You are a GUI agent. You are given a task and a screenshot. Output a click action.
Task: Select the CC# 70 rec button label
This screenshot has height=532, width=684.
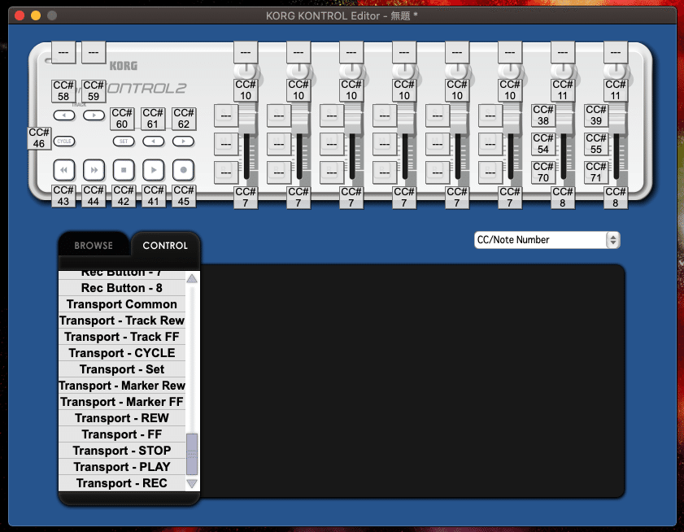(543, 172)
